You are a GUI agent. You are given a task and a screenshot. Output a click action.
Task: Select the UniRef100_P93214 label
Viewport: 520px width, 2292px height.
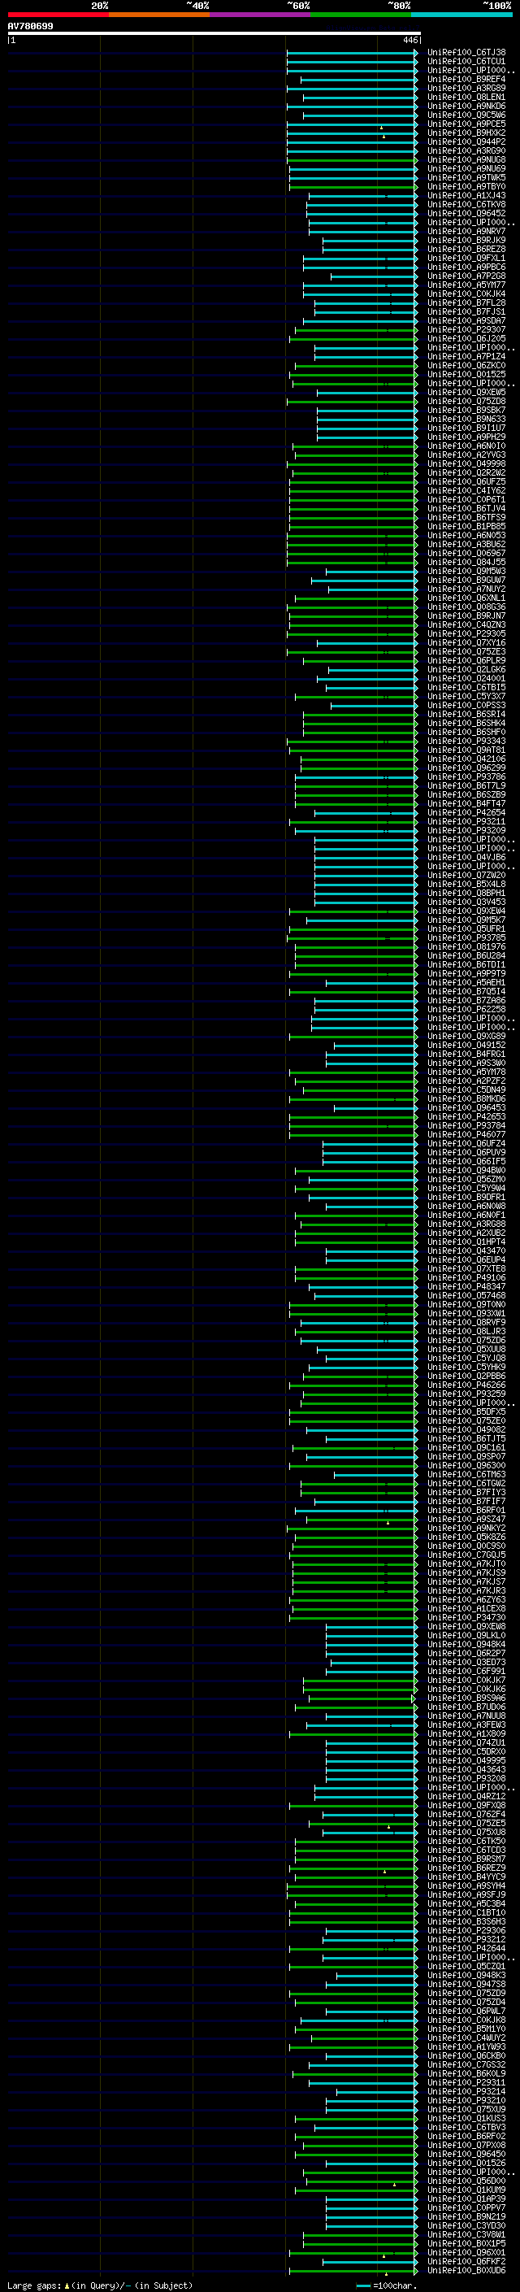(x=466, y=2091)
